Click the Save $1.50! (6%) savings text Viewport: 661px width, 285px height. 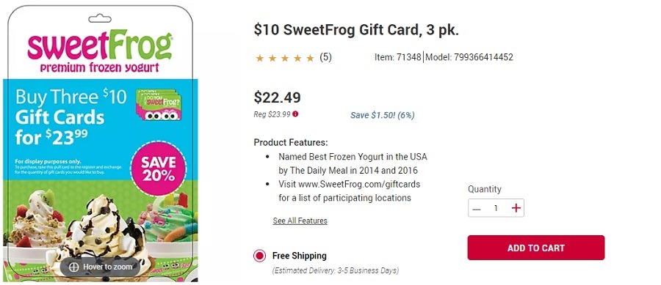tap(383, 115)
